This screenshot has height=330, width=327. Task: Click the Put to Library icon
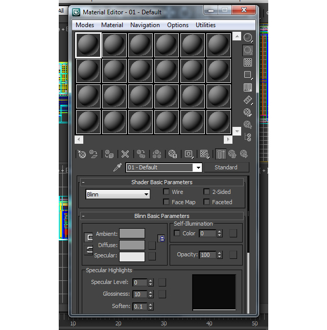click(x=173, y=154)
